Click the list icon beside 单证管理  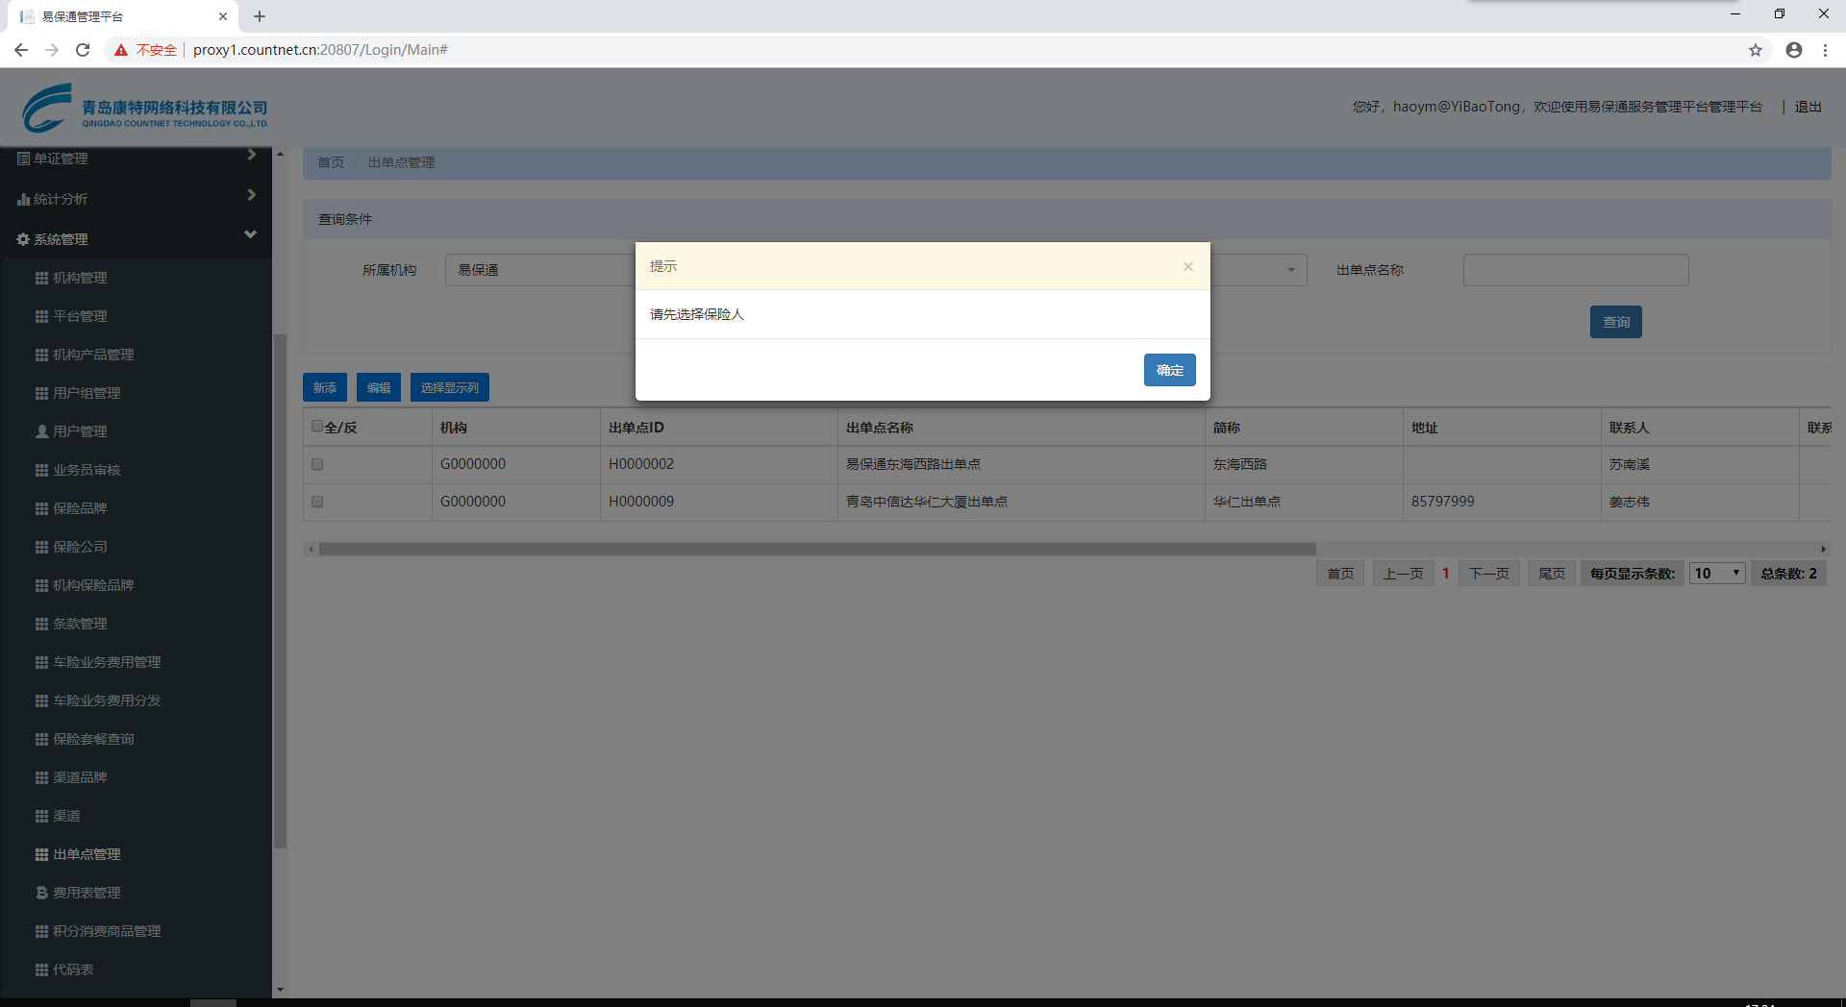click(23, 159)
